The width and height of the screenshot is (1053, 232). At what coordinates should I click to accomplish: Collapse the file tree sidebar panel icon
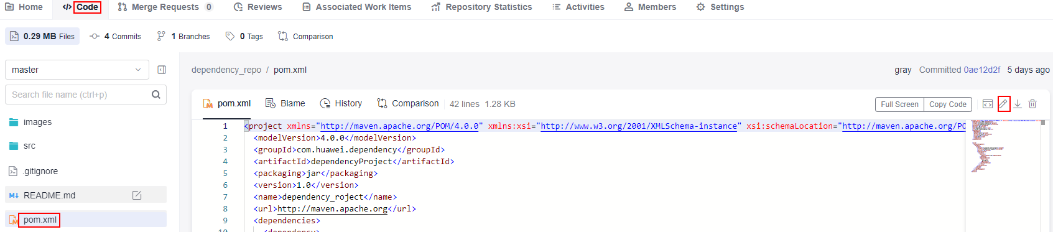click(162, 70)
